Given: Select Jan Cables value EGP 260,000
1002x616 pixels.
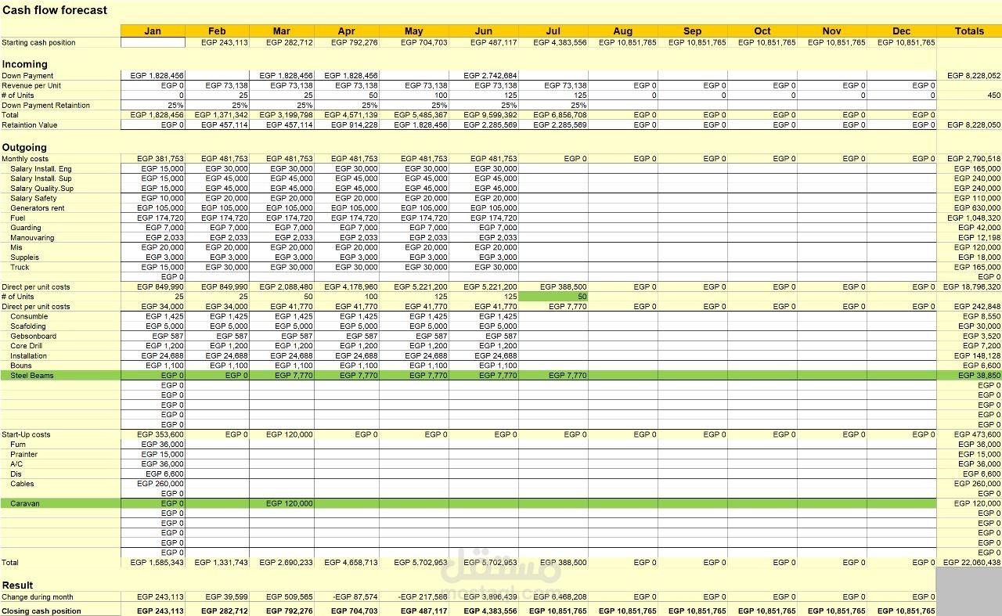Looking at the screenshot, I should (x=153, y=484).
